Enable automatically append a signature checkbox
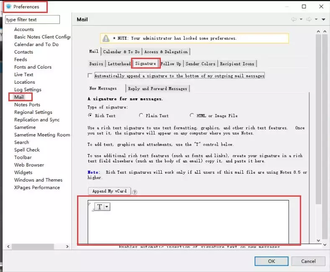The image size is (330, 272). click(x=90, y=75)
